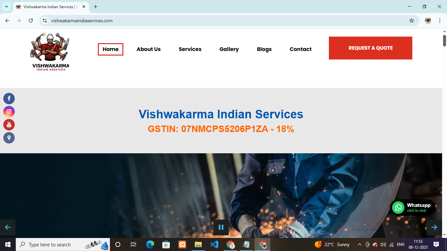447x251 pixels.
Task: Click the VS Code taskbar icon
Action: point(214,244)
